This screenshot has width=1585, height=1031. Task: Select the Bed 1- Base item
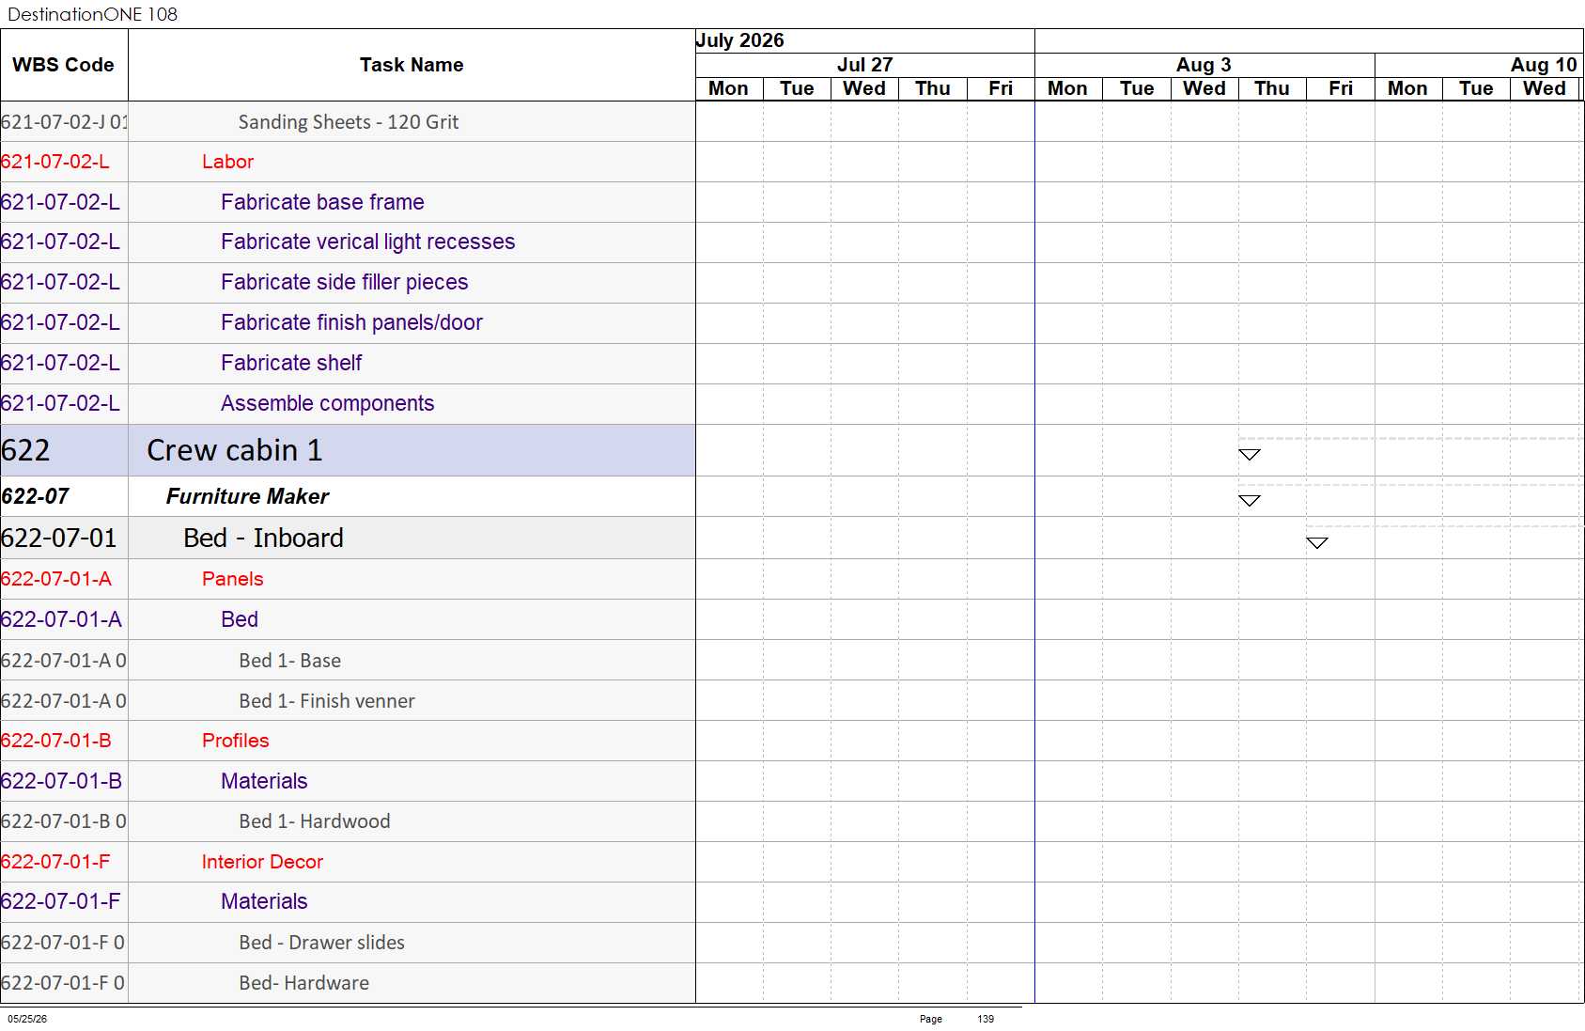[x=348, y=661]
